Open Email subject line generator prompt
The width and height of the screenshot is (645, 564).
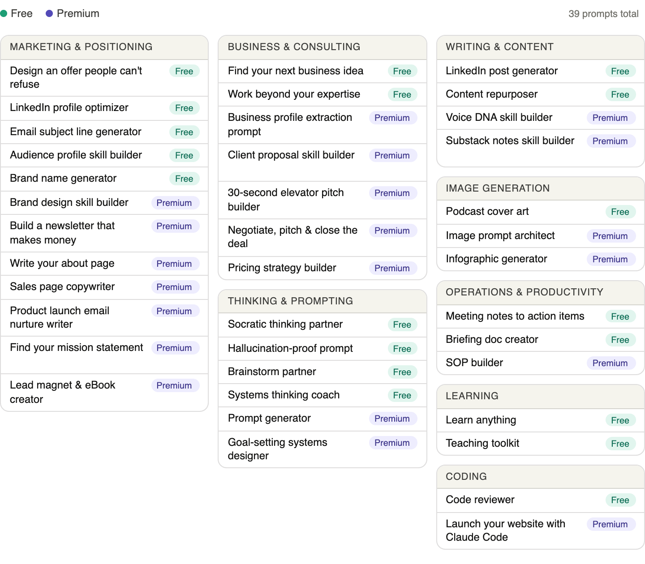(x=104, y=132)
